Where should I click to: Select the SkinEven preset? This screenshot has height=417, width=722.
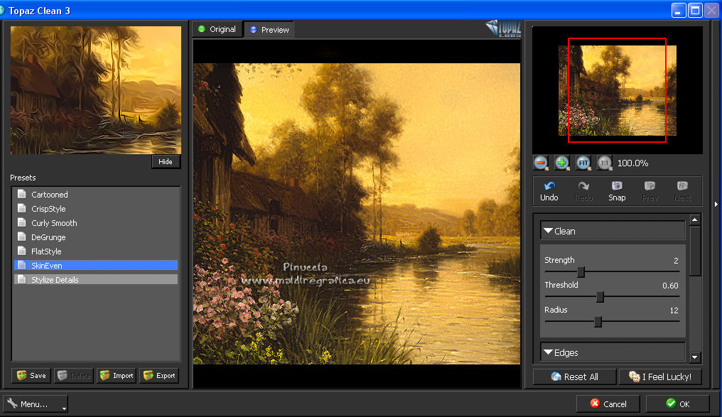[x=96, y=265]
